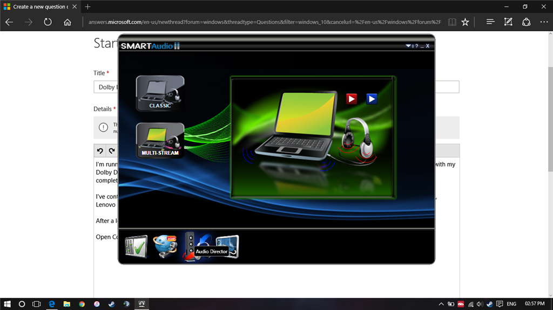
Task: Open a new browser tab
Action: [88, 6]
